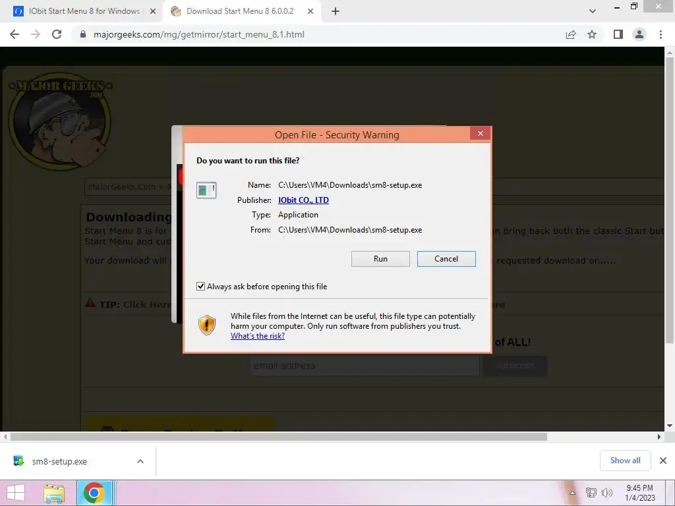Click the scroll left arrow of the horizontal scrollbar
This screenshot has height=506, width=675.
click(5, 437)
